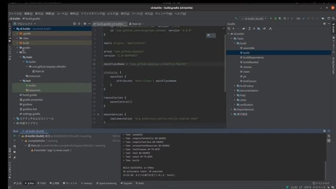Click the green Run arrow in main toolbar
This screenshot has width=336, height=189.
(x=271, y=19)
